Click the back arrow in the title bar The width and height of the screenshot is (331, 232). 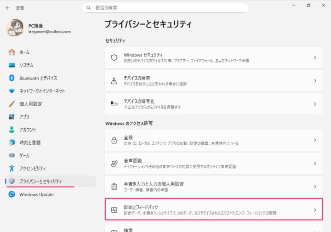coord(8,8)
